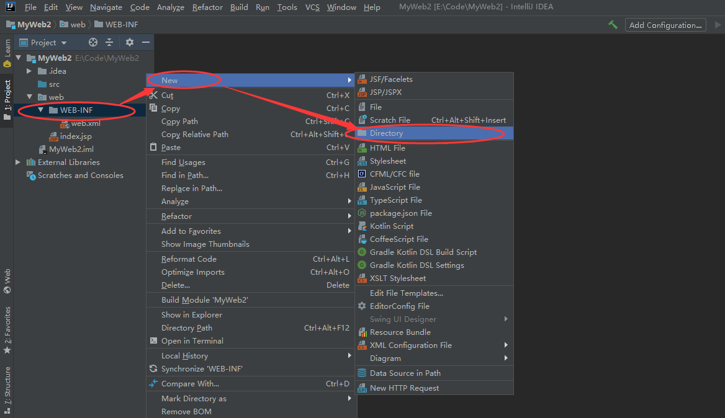Click the CoffeeScript File icon
725x418 pixels.
pyautogui.click(x=362, y=239)
